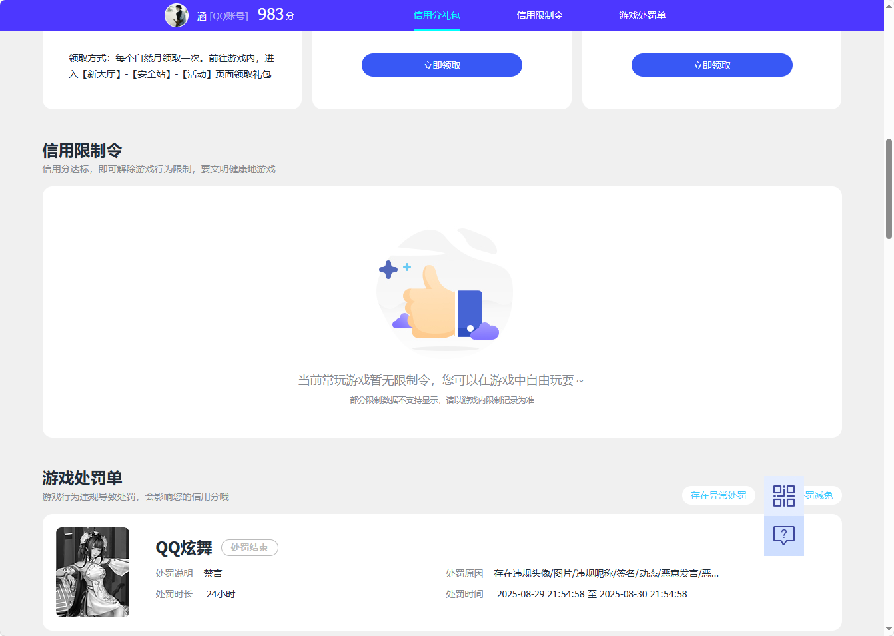Click the scrollbar down arrow
894x636 pixels.
click(889, 629)
